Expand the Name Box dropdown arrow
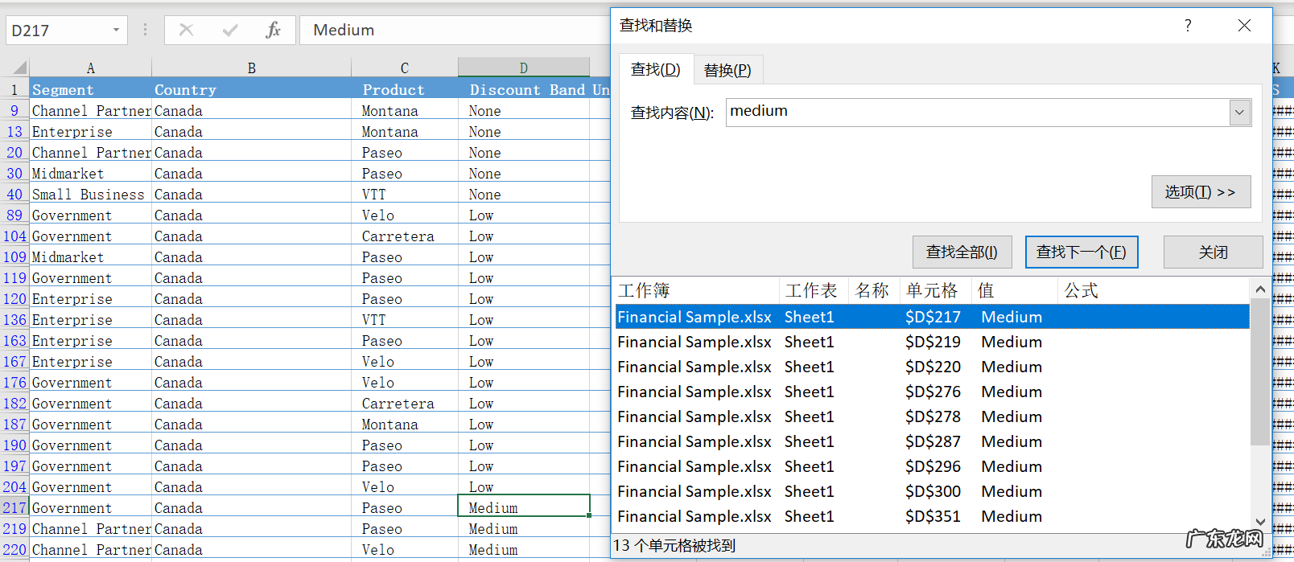The image size is (1294, 562). (116, 31)
